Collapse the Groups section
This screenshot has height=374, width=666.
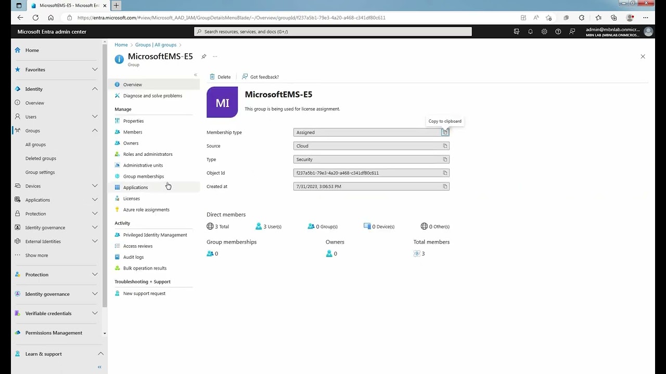click(95, 130)
